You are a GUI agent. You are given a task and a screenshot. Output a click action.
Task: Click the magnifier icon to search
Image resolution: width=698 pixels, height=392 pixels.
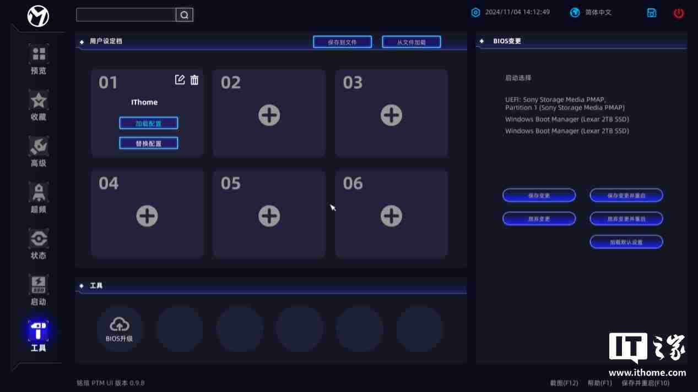(x=184, y=15)
